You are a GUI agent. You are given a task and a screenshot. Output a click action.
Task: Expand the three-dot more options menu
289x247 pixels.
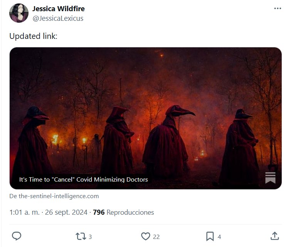tap(277, 8)
